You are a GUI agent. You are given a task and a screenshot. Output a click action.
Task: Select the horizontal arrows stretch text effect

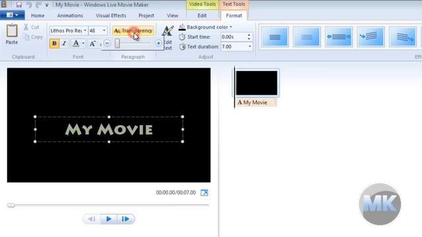[x=338, y=37]
